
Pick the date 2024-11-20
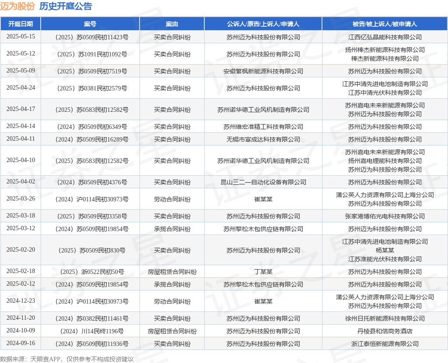tap(21, 318)
